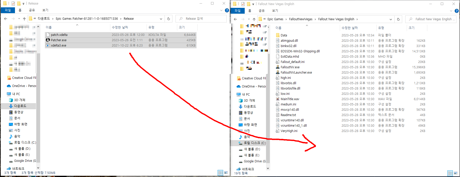This screenshot has width=460, height=177.
Task: Select atimgpud.dll file icon
Action: point(278,41)
